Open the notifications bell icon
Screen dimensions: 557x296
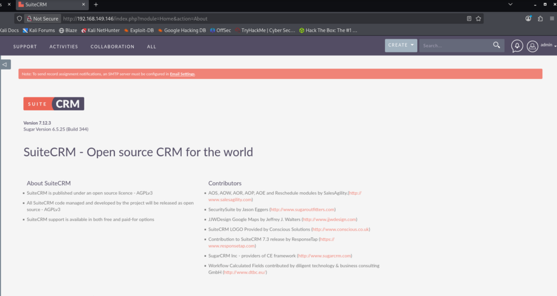pos(517,46)
